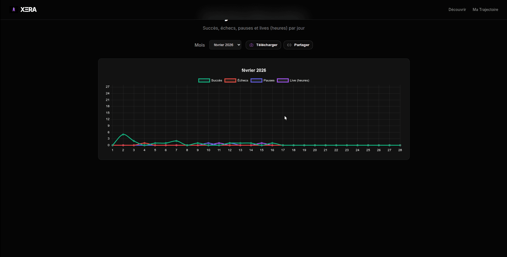Image resolution: width=507 pixels, height=257 pixels.
Task: Click the chevron on the février 2026 selector
Action: [238, 45]
